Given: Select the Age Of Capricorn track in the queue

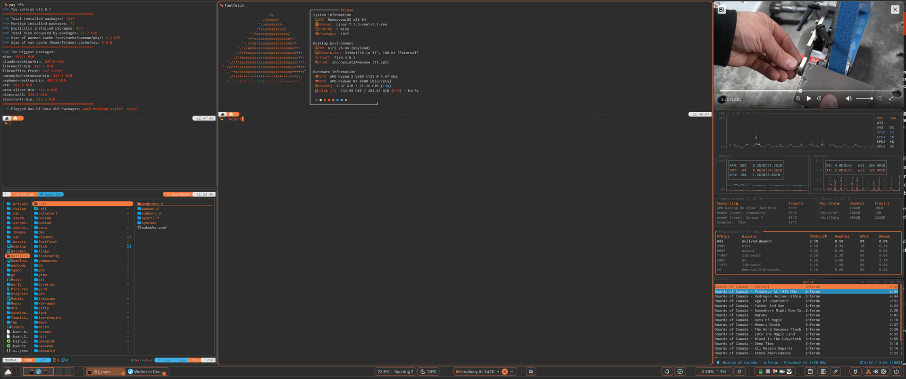Looking at the screenshot, I should click(x=806, y=301).
